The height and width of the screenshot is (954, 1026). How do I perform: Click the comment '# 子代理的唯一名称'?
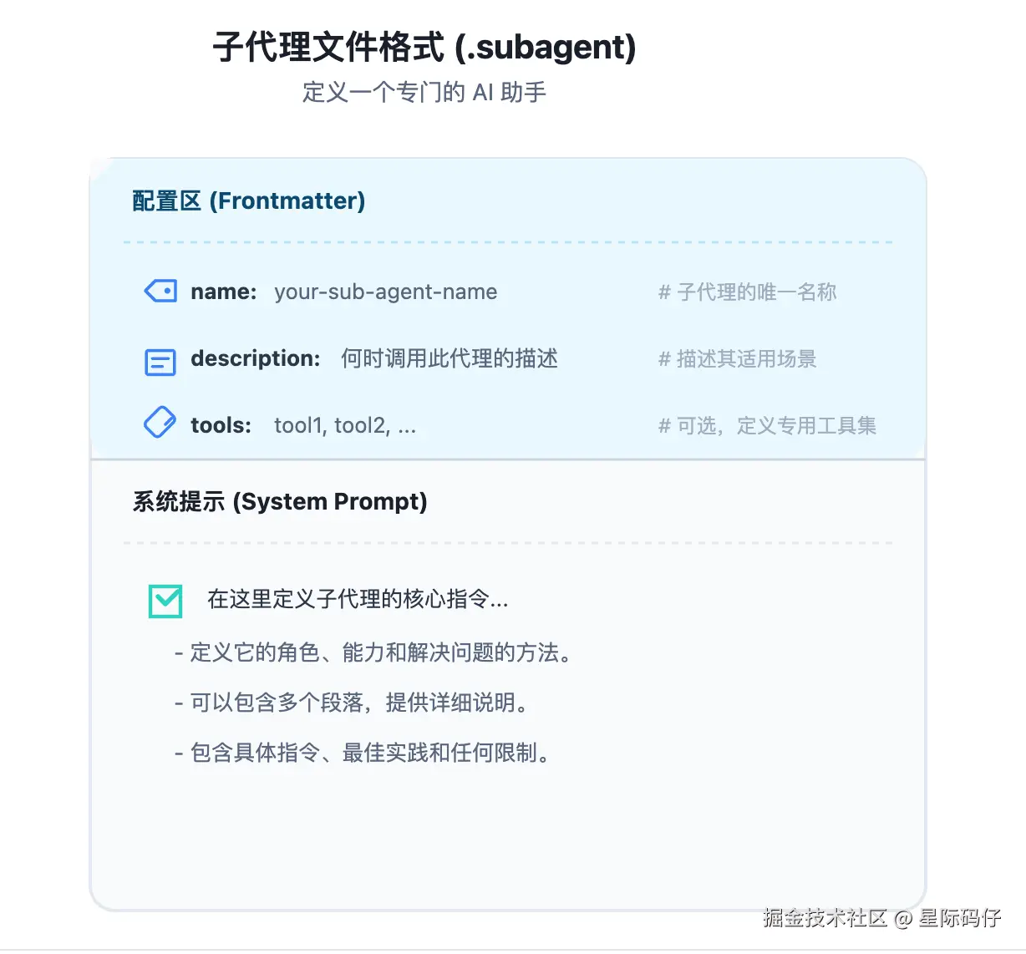(747, 292)
